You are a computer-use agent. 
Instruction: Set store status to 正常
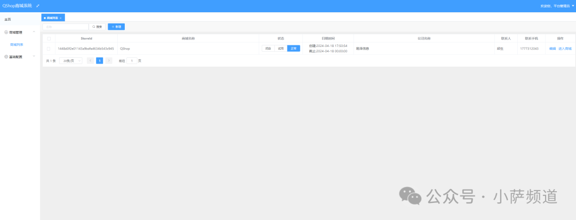click(x=293, y=49)
